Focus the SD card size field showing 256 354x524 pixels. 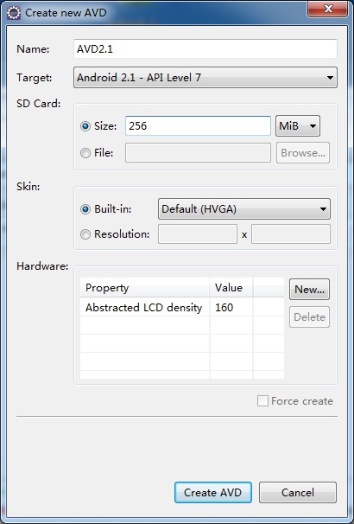(x=198, y=126)
